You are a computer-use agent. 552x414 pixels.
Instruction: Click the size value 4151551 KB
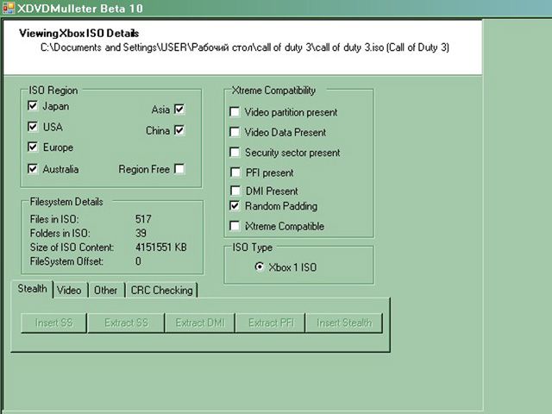pos(161,248)
